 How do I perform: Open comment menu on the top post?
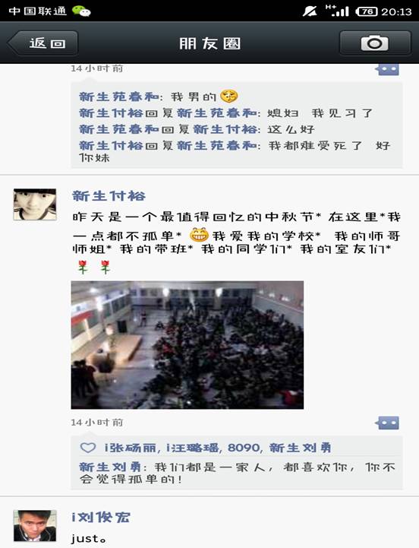388,69
